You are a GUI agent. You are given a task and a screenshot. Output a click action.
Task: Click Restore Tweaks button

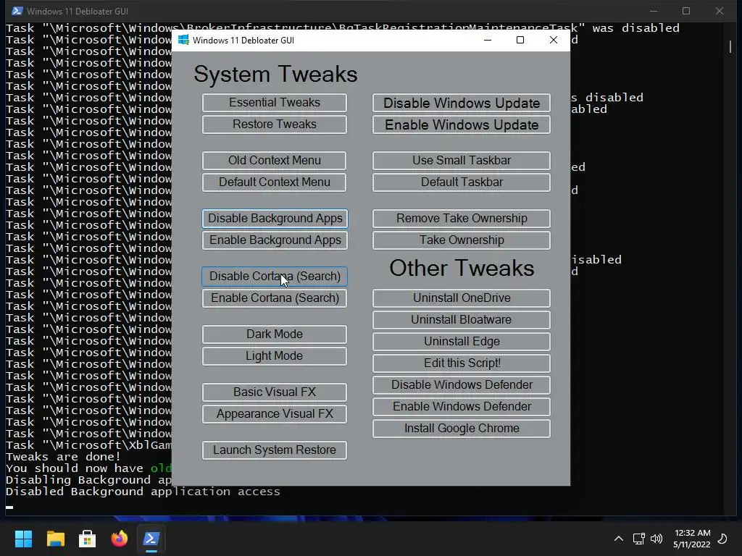(275, 125)
